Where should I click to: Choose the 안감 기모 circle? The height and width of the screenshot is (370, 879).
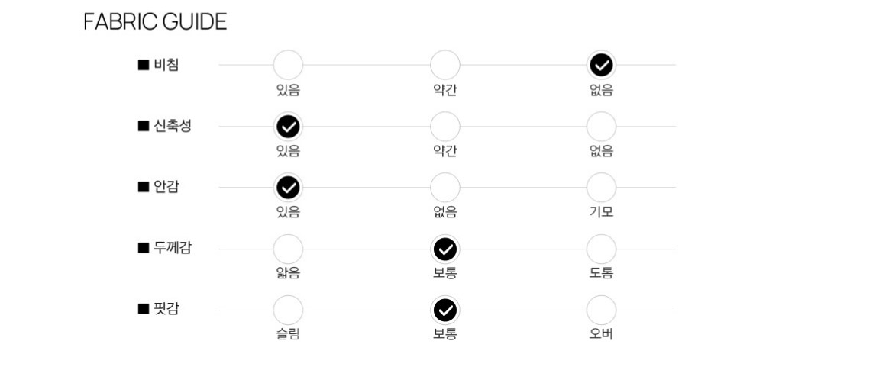602,188
